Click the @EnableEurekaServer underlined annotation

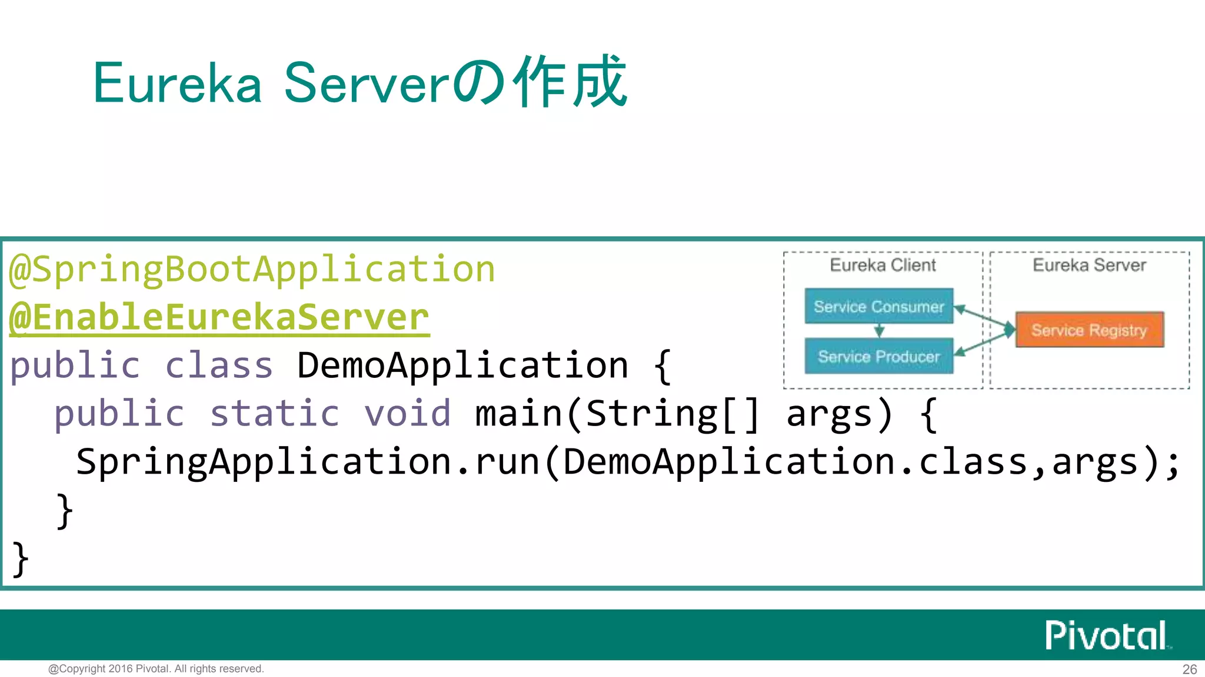click(219, 317)
